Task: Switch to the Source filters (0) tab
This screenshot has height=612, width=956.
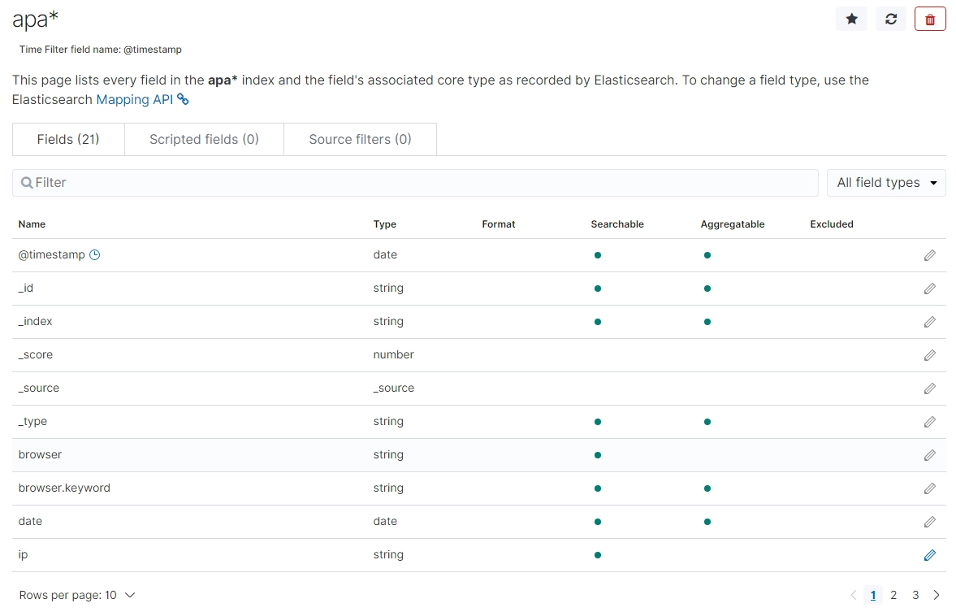Action: tap(361, 139)
